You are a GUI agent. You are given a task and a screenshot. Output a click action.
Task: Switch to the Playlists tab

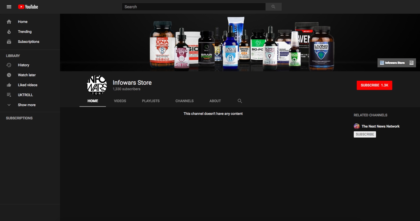point(151,101)
